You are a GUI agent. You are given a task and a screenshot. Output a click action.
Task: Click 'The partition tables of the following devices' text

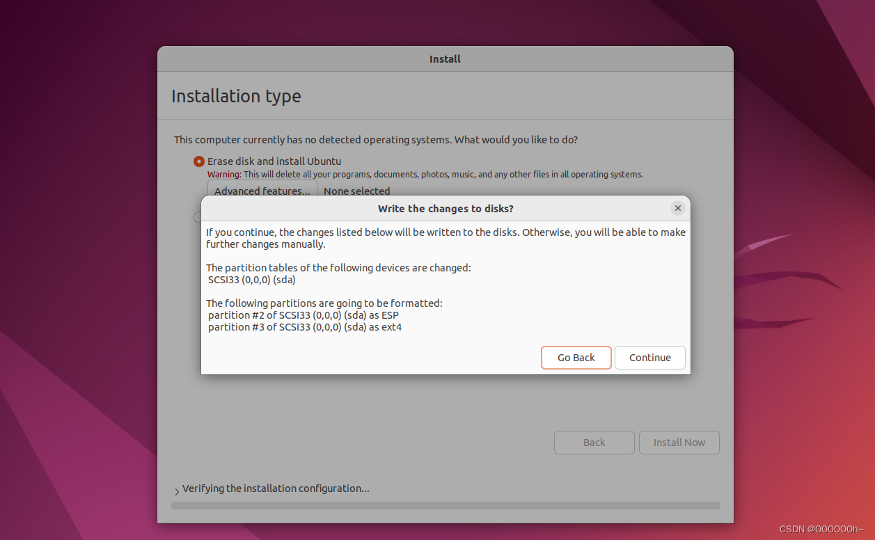pyautogui.click(x=338, y=267)
